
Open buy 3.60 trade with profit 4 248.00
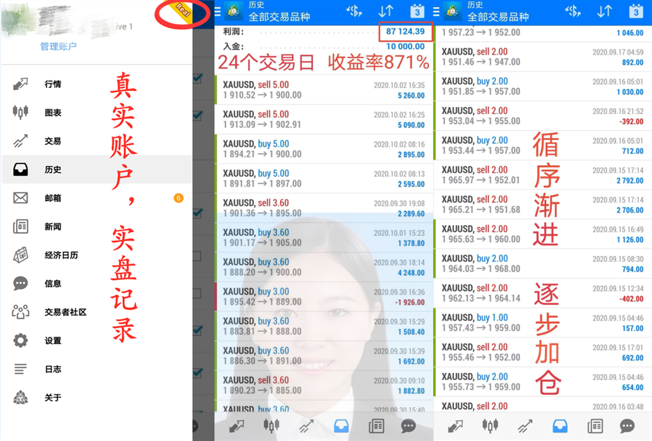pos(324,267)
